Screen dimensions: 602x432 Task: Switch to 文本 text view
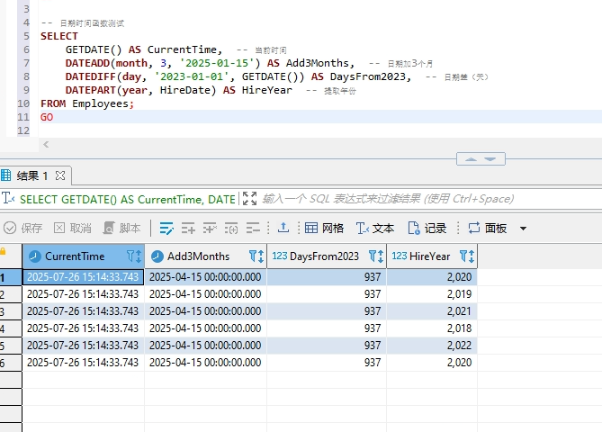(375, 229)
